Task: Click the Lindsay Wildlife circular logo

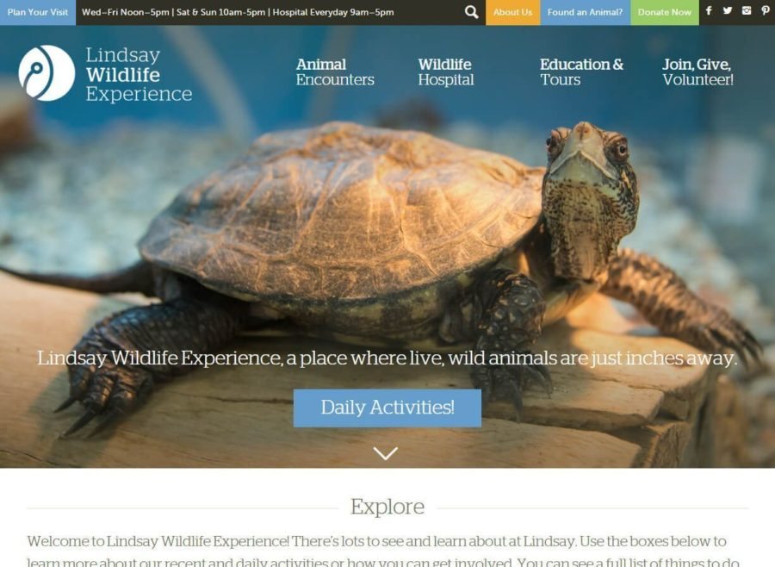Action: click(x=46, y=73)
